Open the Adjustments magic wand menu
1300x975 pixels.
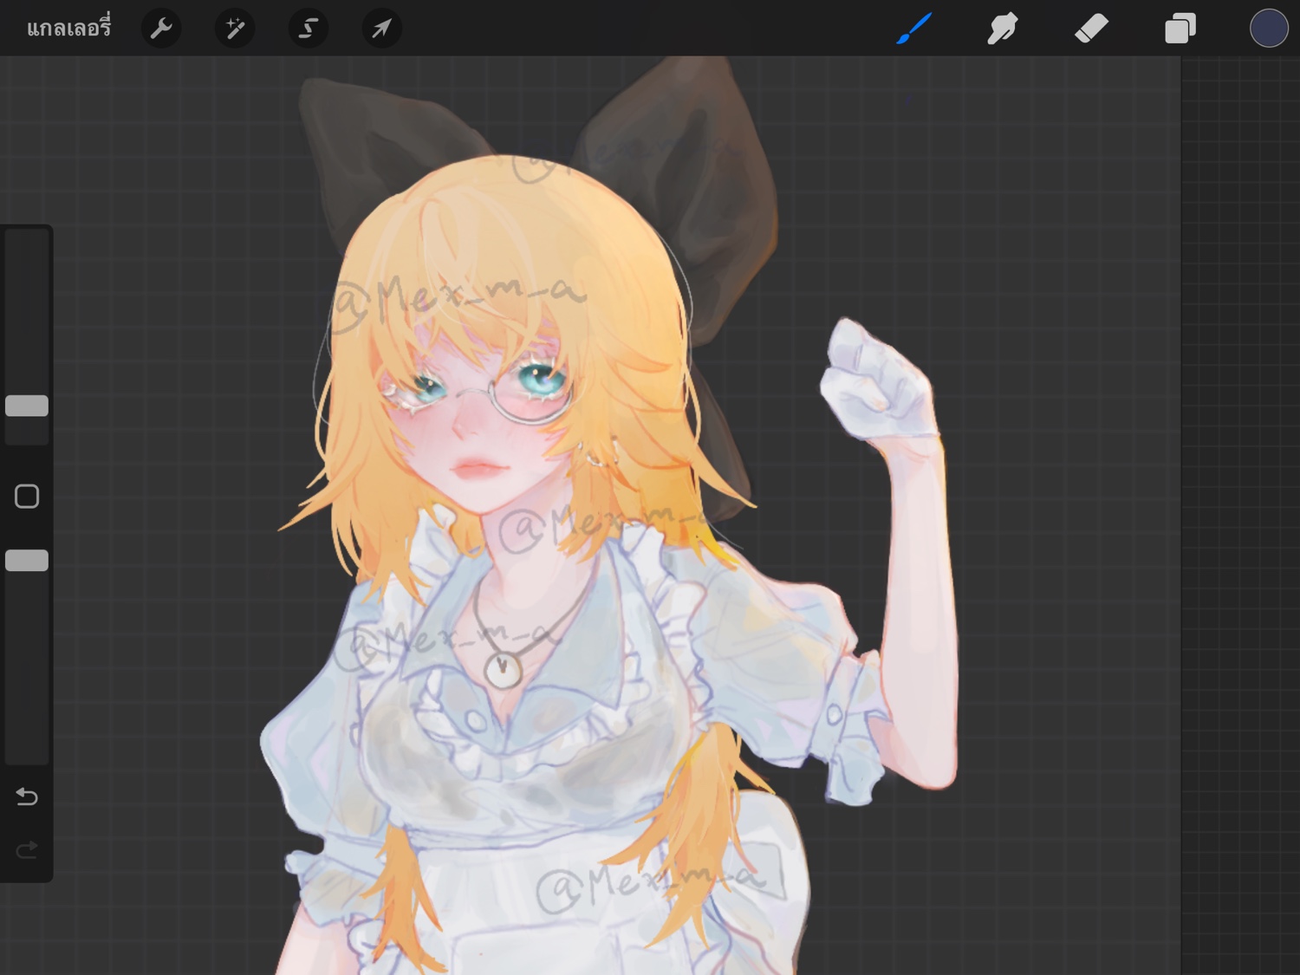[235, 29]
